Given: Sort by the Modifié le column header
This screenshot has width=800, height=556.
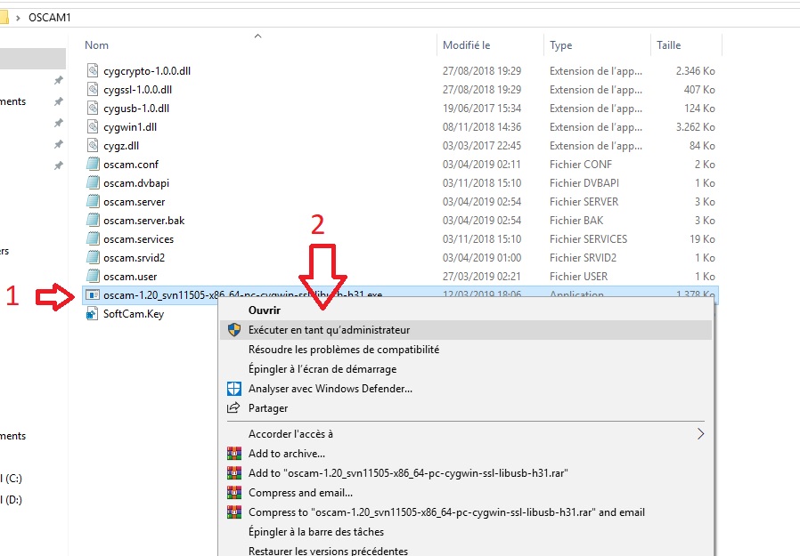Looking at the screenshot, I should pyautogui.click(x=466, y=44).
